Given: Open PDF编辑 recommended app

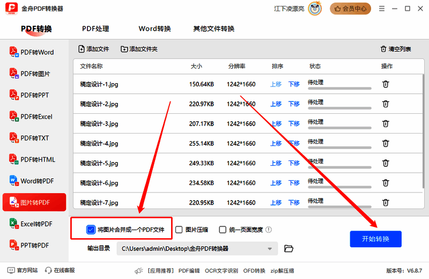Looking at the screenshot, I should pos(189,271).
